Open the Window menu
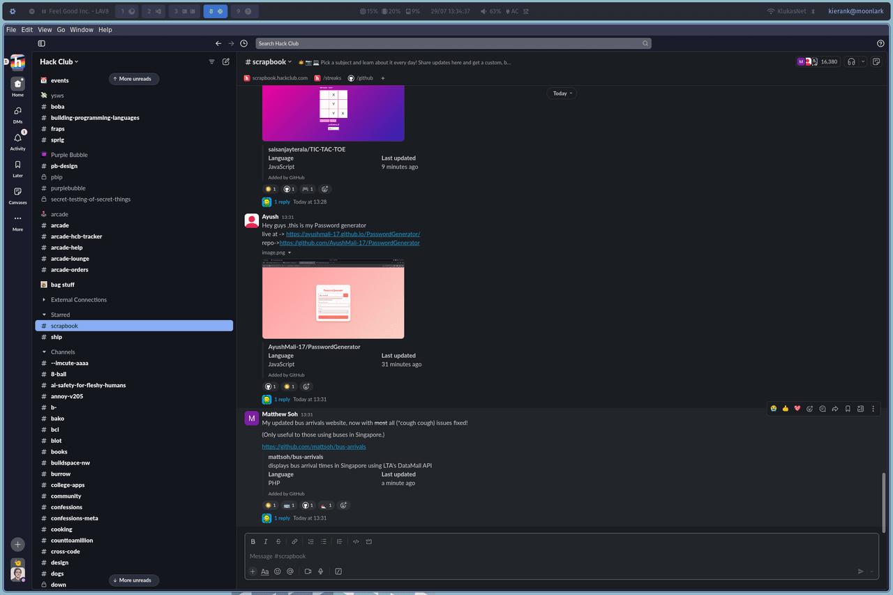Viewport: 893px width, 595px height. tap(82, 30)
